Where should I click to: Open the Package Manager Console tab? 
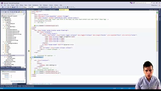pos(11,86)
